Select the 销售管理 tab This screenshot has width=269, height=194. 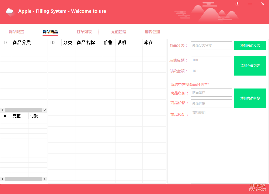tap(152, 32)
